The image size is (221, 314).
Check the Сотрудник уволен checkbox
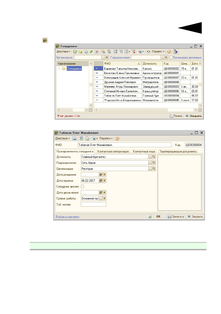tap(82, 187)
